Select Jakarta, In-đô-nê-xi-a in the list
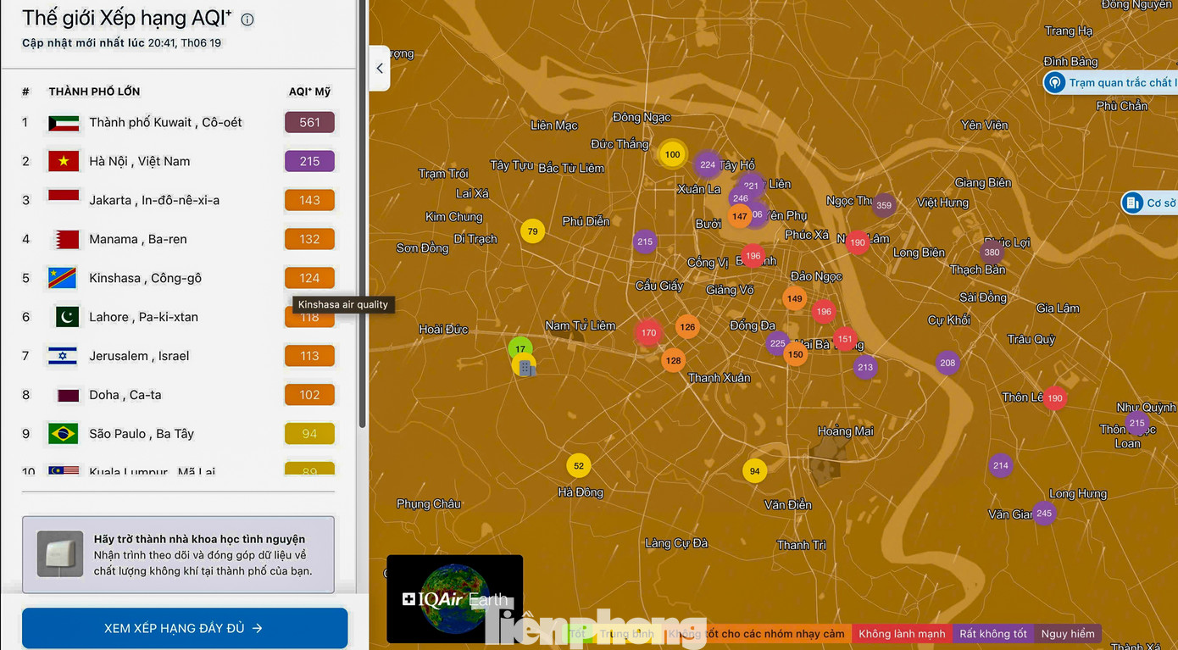 pyautogui.click(x=154, y=200)
